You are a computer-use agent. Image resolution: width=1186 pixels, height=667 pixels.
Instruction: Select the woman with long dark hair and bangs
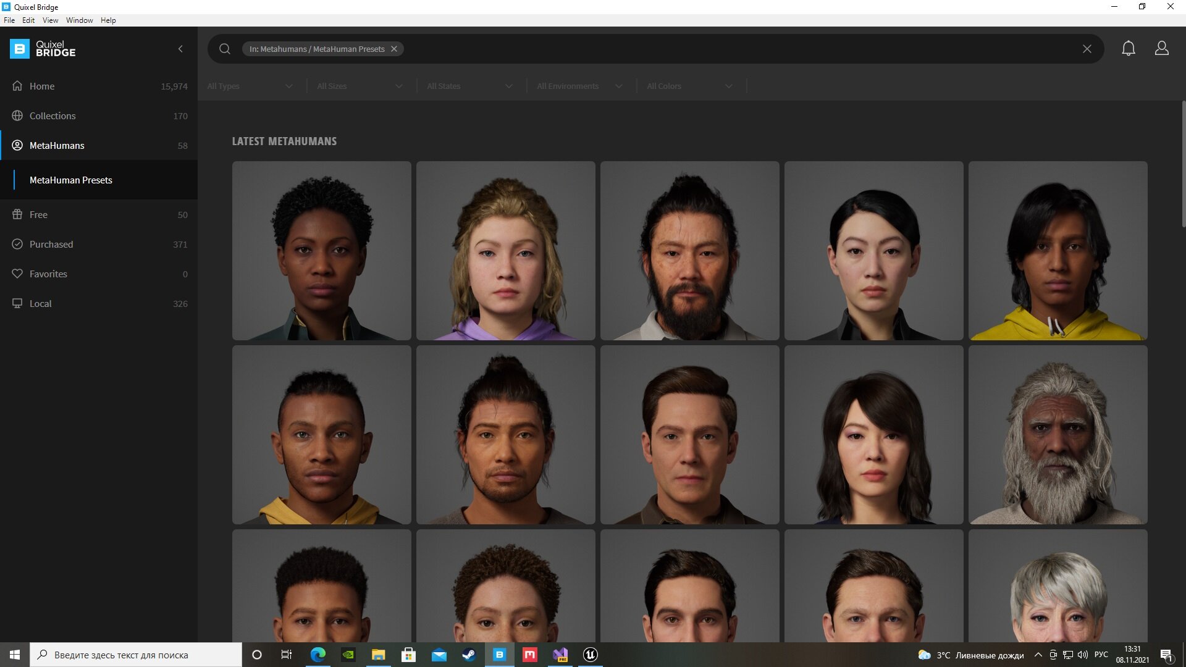click(874, 435)
